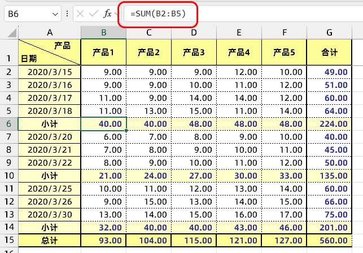Click the date cell 2020/3/22
Screen dimensions: 363x253
click(50, 163)
